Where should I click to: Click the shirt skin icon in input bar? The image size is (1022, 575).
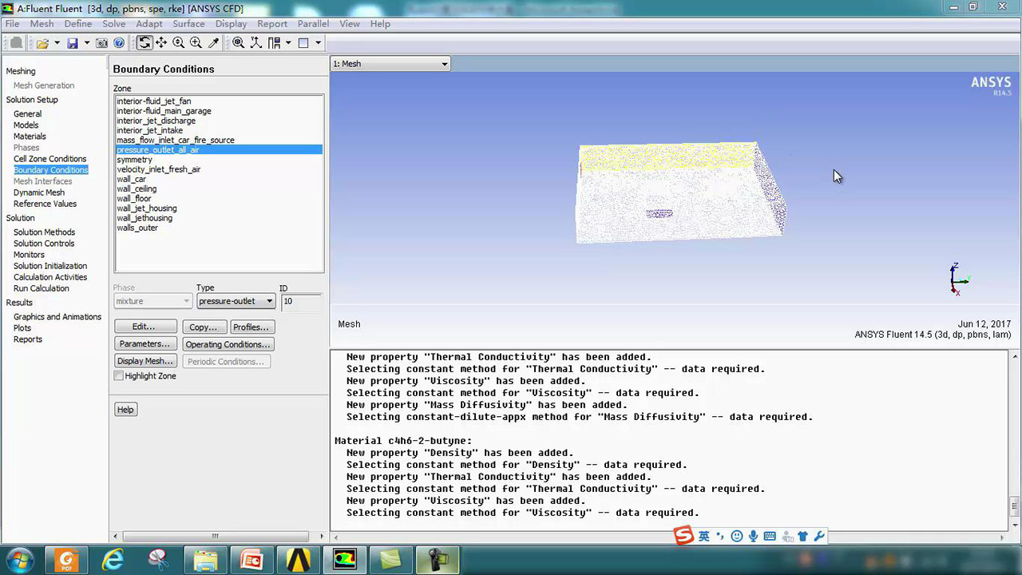coord(803,537)
